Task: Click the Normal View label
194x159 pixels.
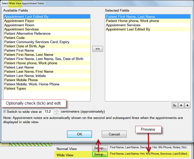Action: (x=67, y=149)
